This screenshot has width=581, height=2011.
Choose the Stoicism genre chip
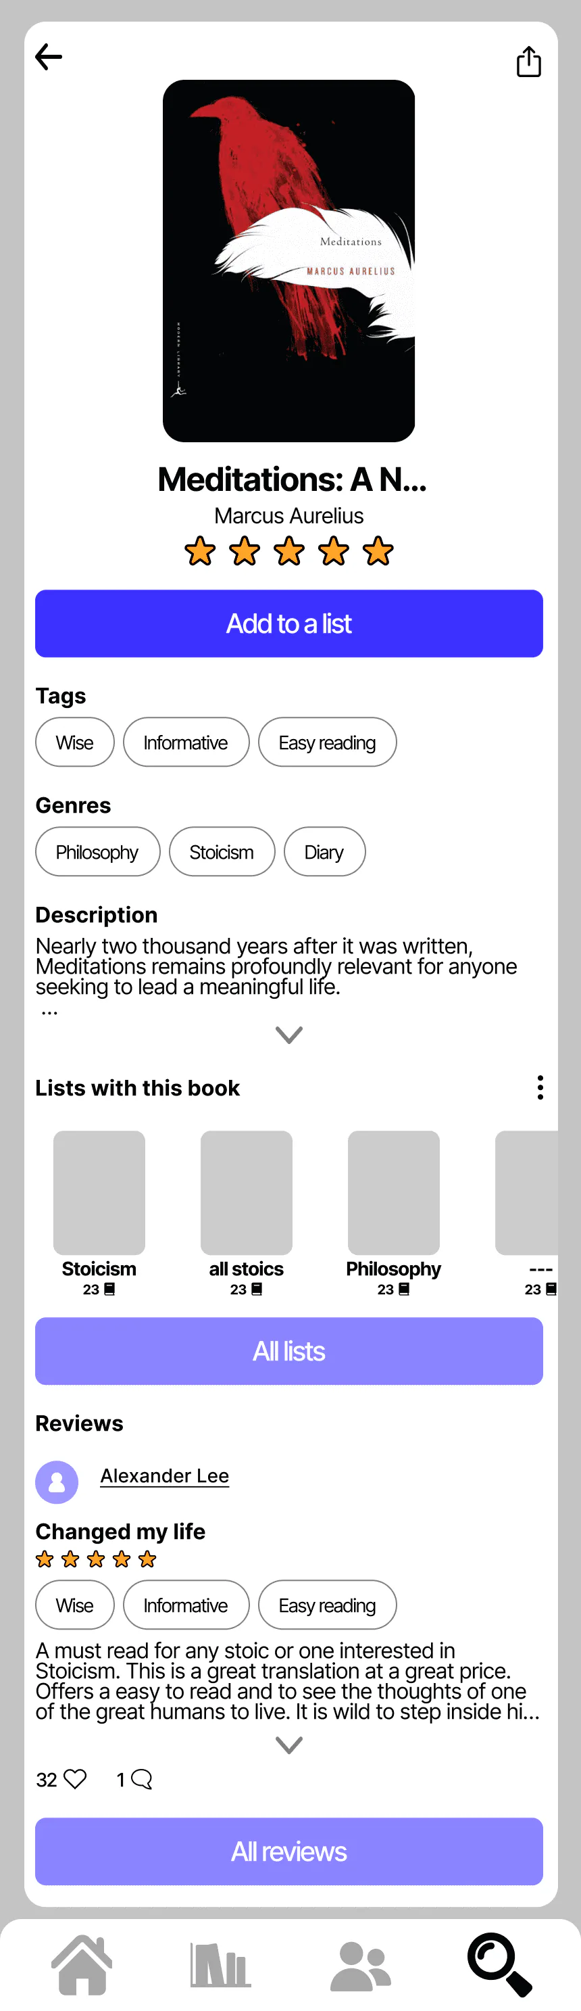tap(222, 852)
